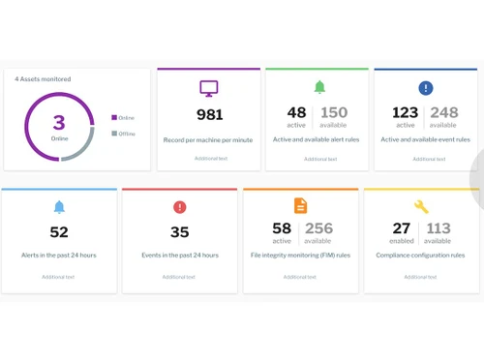Click the light blue bell alerts icon
Viewport: 484px width, 363px height.
(x=59, y=207)
